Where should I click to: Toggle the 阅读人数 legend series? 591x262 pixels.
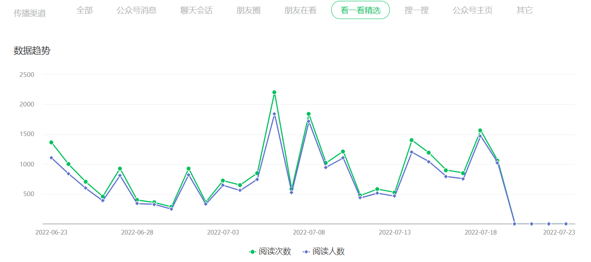point(324,251)
